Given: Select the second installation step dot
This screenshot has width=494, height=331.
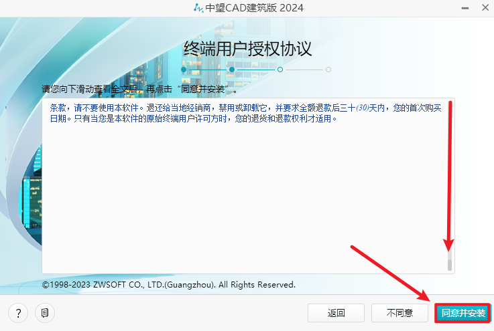Looking at the screenshot, I should tap(231, 69).
